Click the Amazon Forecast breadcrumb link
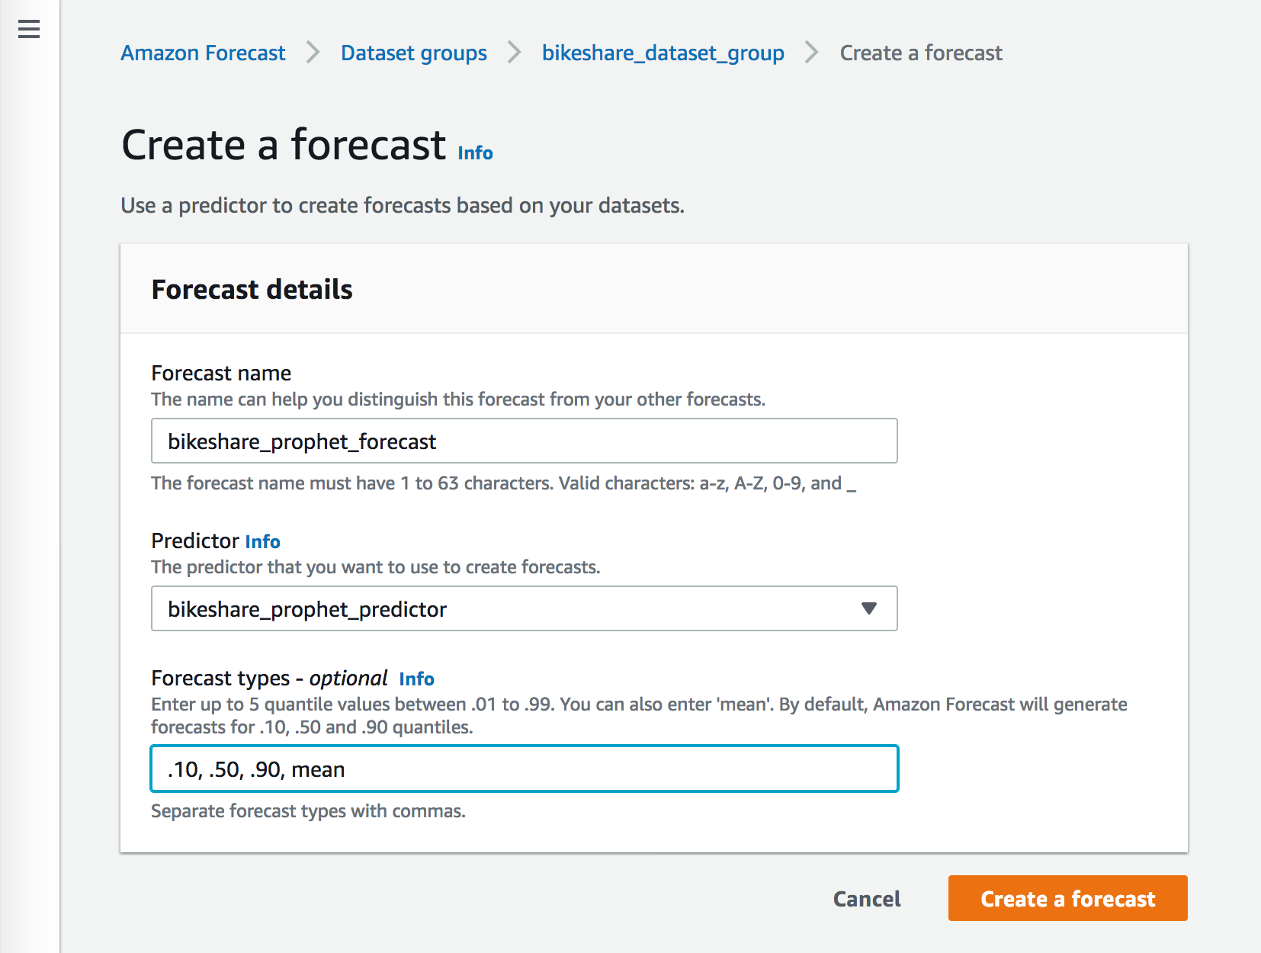The width and height of the screenshot is (1261, 953). click(x=203, y=53)
